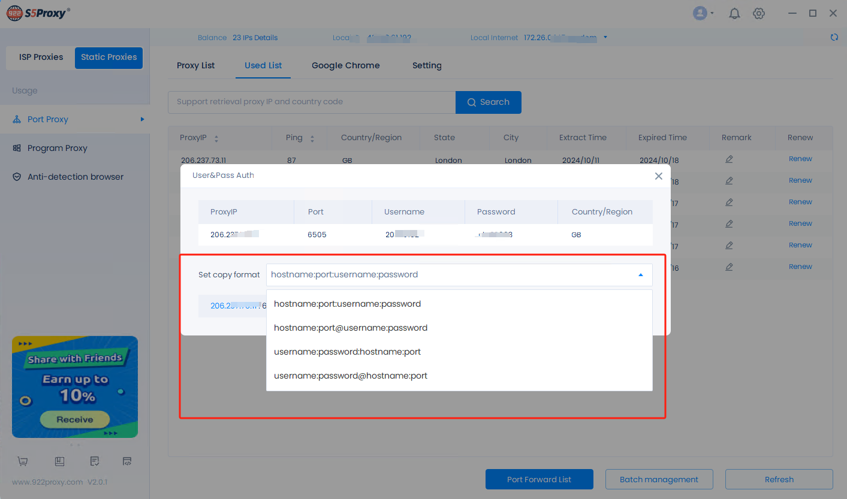Click the API code icon in sidebar
This screenshot has width=847, height=499.
[127, 461]
